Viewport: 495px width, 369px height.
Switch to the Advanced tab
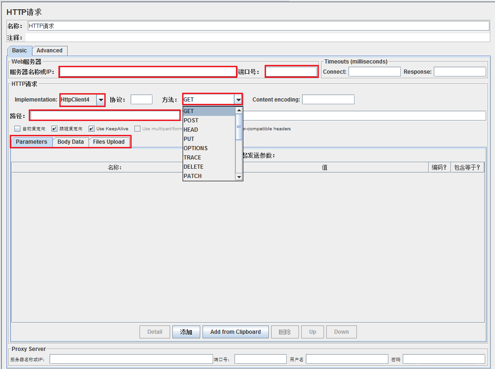[x=50, y=51]
